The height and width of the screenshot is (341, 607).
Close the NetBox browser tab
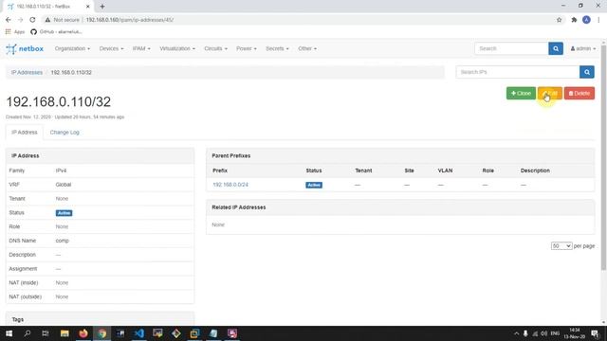click(x=88, y=7)
